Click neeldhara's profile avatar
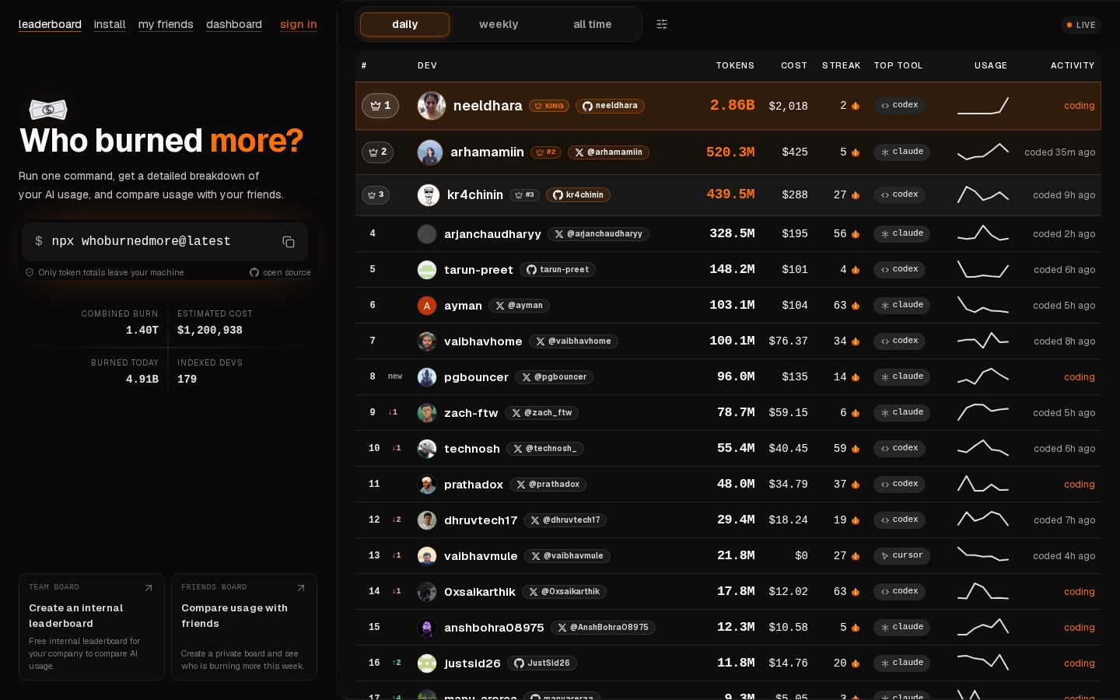This screenshot has width=1120, height=700. [432, 106]
